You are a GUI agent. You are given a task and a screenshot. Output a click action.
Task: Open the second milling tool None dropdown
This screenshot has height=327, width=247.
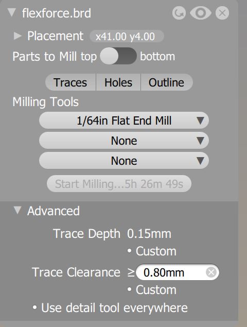(124, 141)
